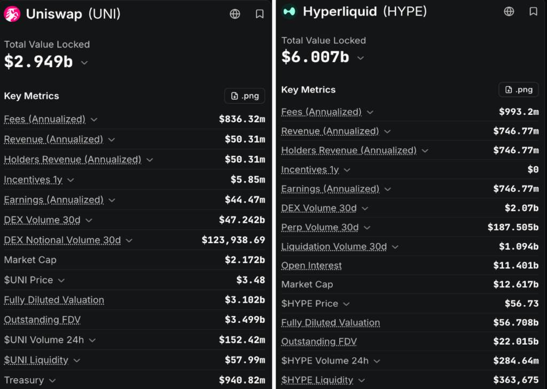Click Hyperliquid Outstanding FDV label

coord(319,341)
